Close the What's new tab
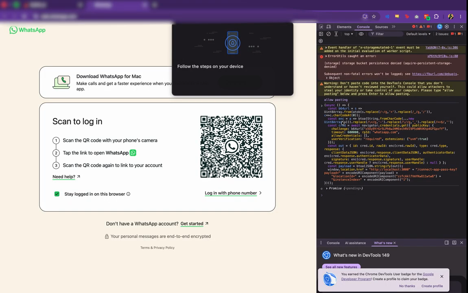The image size is (468, 293). click(x=395, y=243)
